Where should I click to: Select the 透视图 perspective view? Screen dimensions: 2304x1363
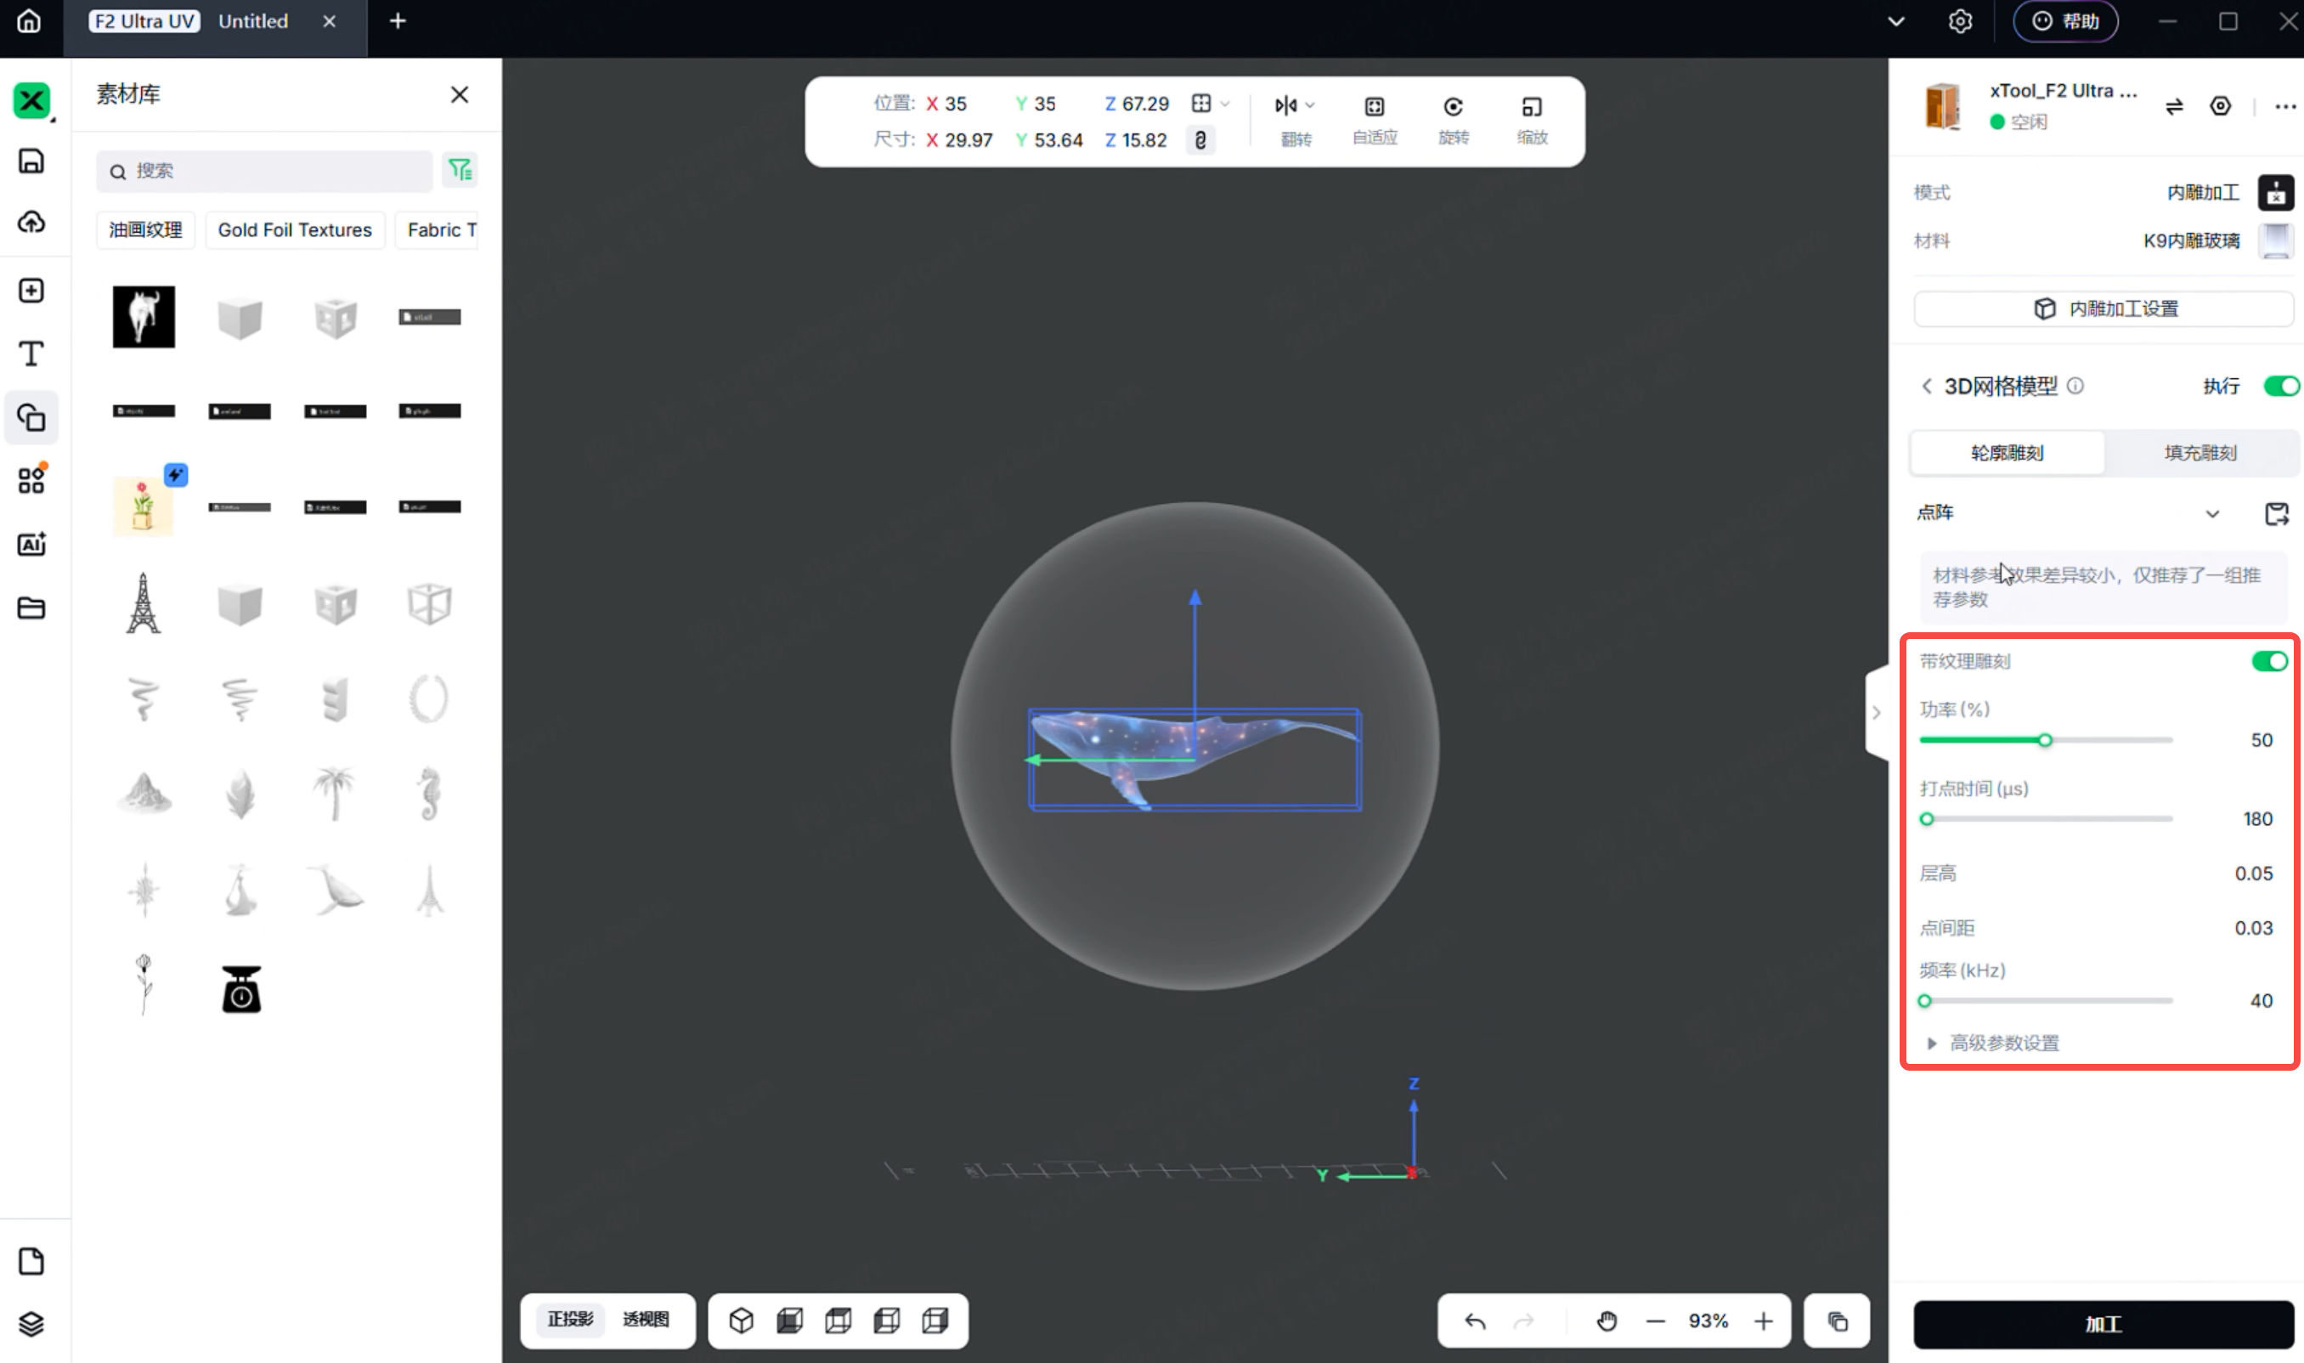(x=646, y=1320)
